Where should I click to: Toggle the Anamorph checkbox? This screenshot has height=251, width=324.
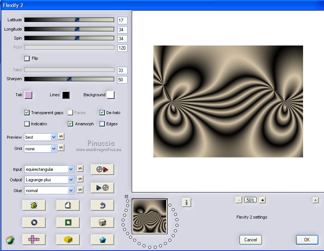pyautogui.click(x=70, y=124)
